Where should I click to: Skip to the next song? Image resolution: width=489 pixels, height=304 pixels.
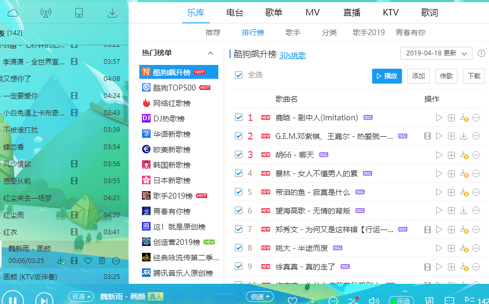(x=45, y=300)
